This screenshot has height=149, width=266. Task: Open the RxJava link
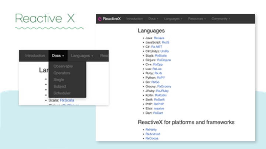(159, 38)
